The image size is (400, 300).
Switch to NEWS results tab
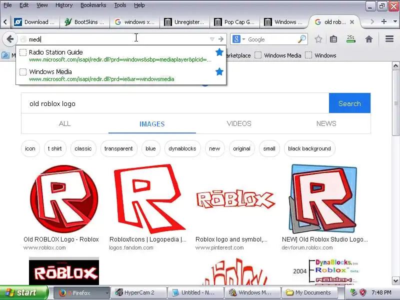point(326,123)
